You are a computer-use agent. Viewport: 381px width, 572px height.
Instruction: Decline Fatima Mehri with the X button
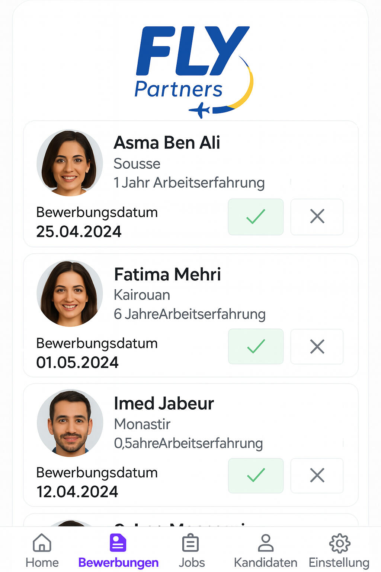317,347
